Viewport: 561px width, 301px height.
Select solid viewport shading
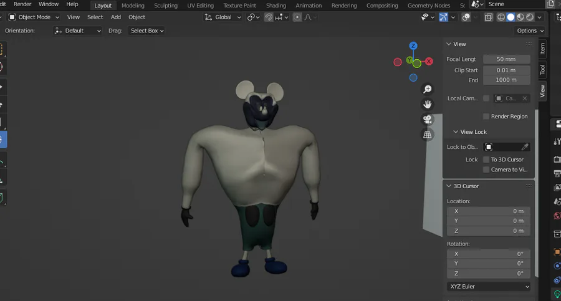(511, 17)
